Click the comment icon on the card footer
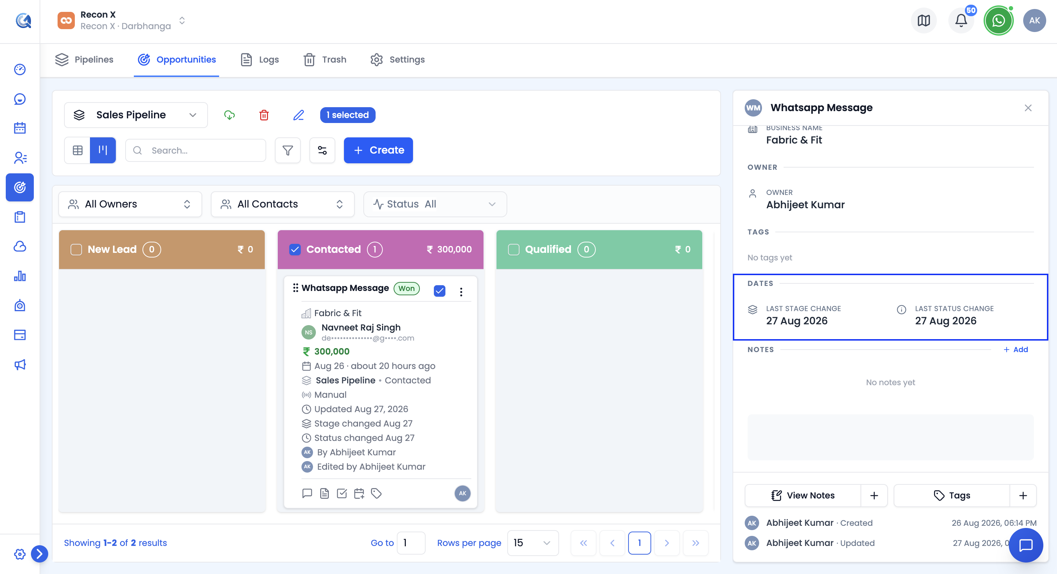Image resolution: width=1057 pixels, height=574 pixels. click(307, 493)
